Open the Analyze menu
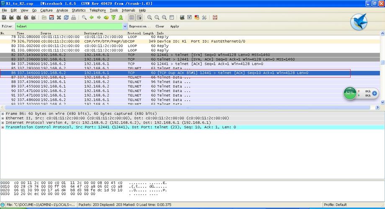This screenshot has width=385, height=209. pyautogui.click(x=62, y=10)
